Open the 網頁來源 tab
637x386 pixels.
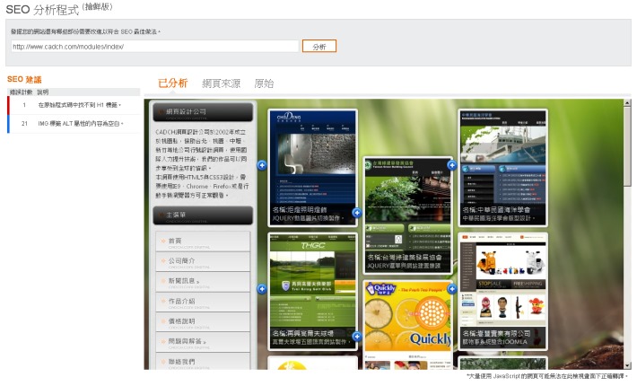coord(221,83)
